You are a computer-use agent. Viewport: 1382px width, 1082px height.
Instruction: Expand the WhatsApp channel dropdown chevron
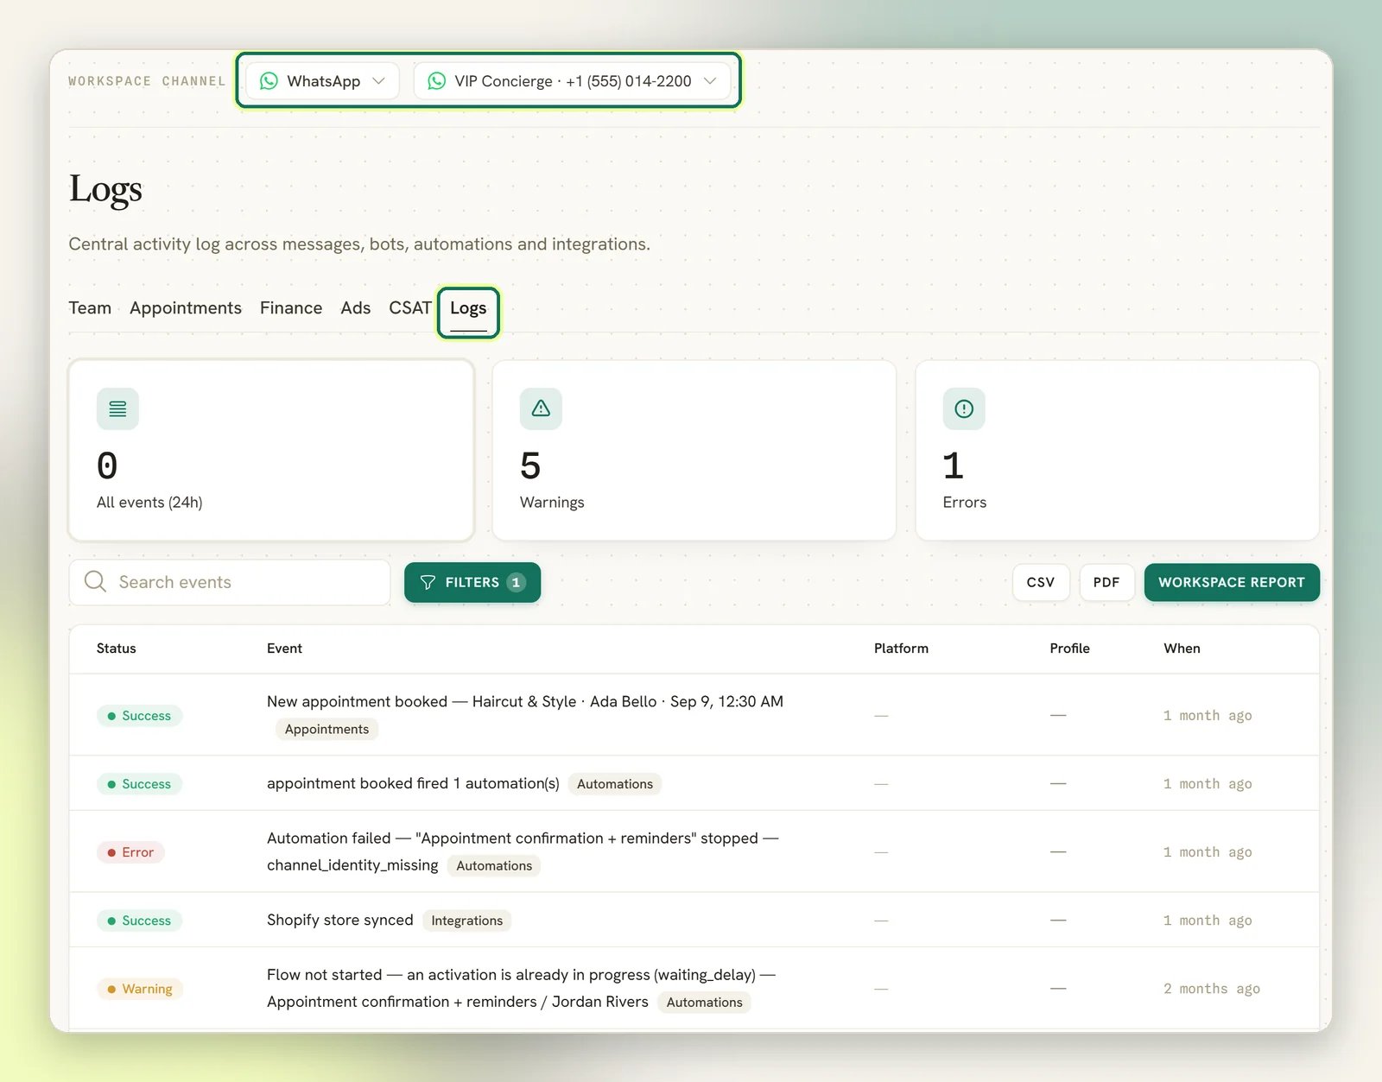(x=378, y=81)
